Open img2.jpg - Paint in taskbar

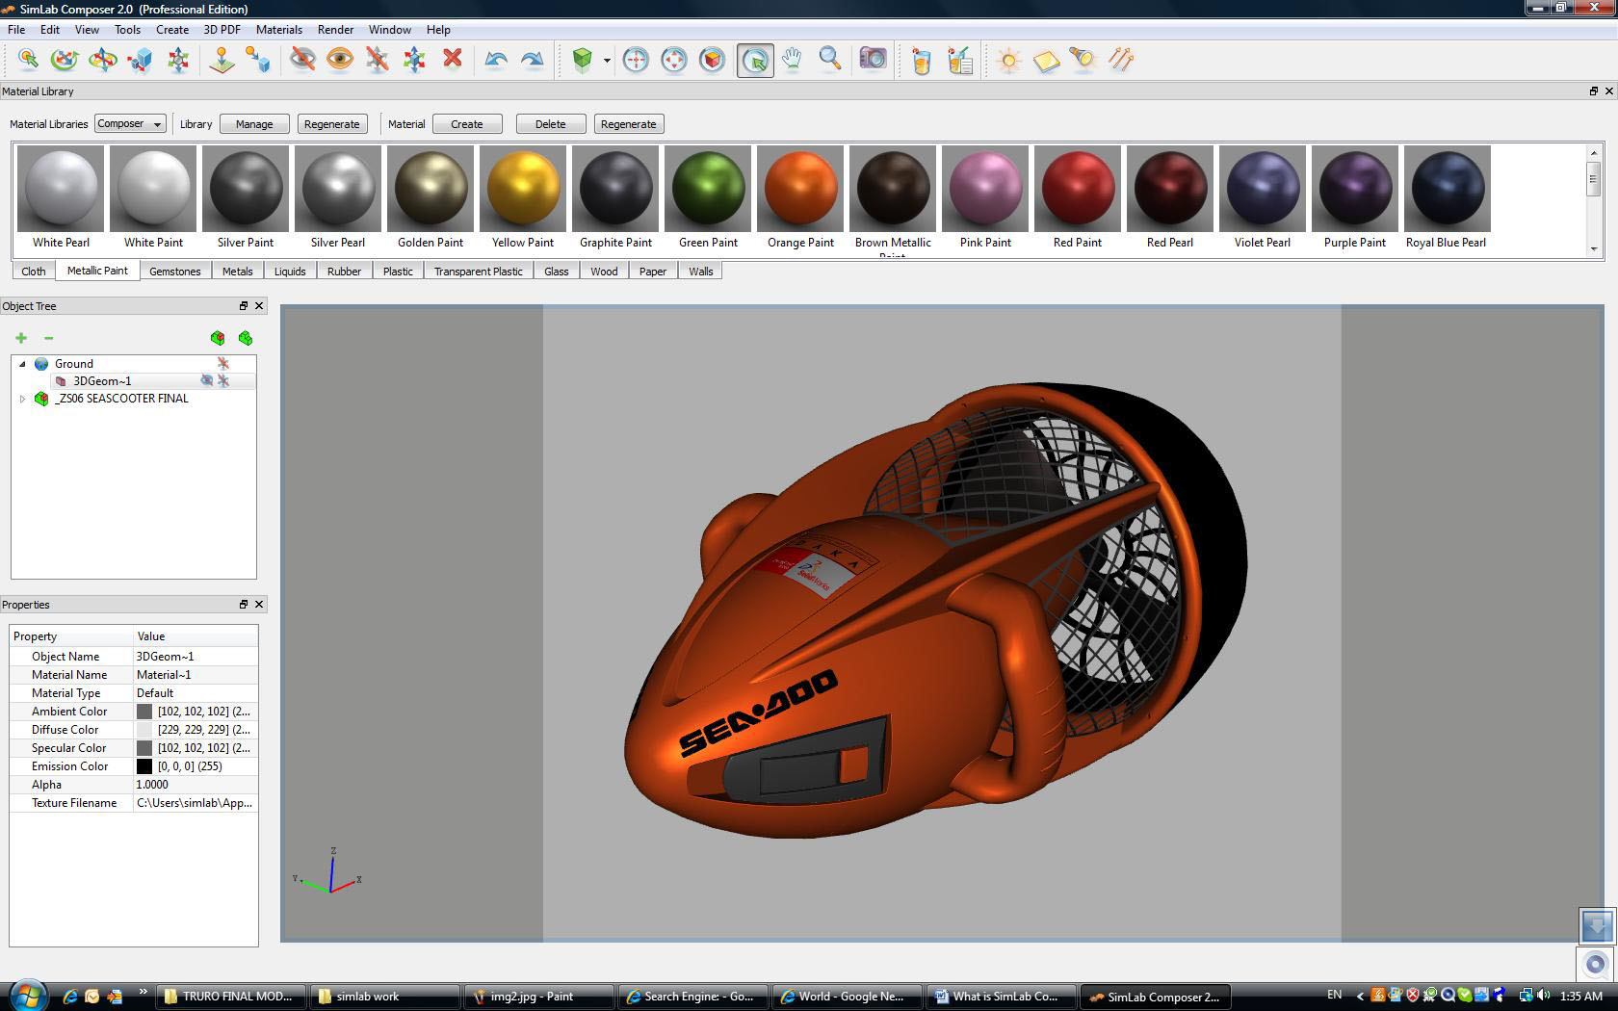tap(538, 997)
